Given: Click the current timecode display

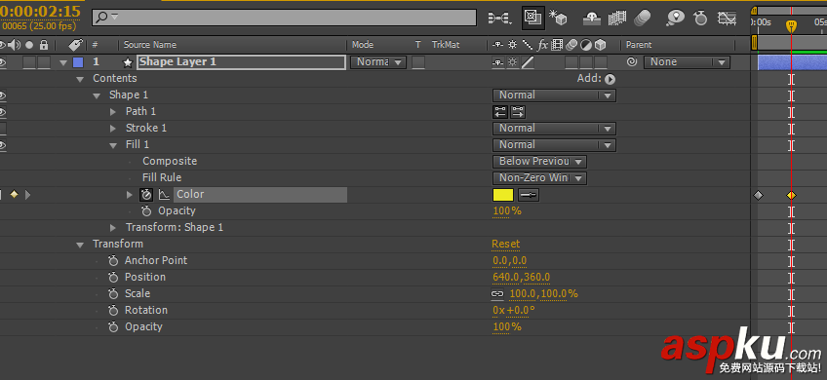Looking at the screenshot, I should pos(41,11).
